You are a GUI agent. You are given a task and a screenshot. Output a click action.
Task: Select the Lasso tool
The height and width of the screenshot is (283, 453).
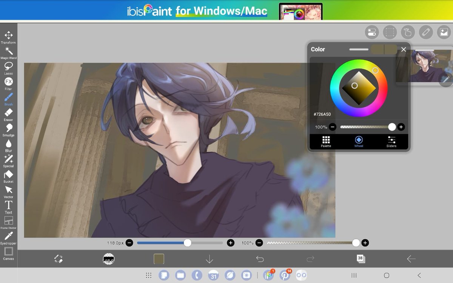8,68
